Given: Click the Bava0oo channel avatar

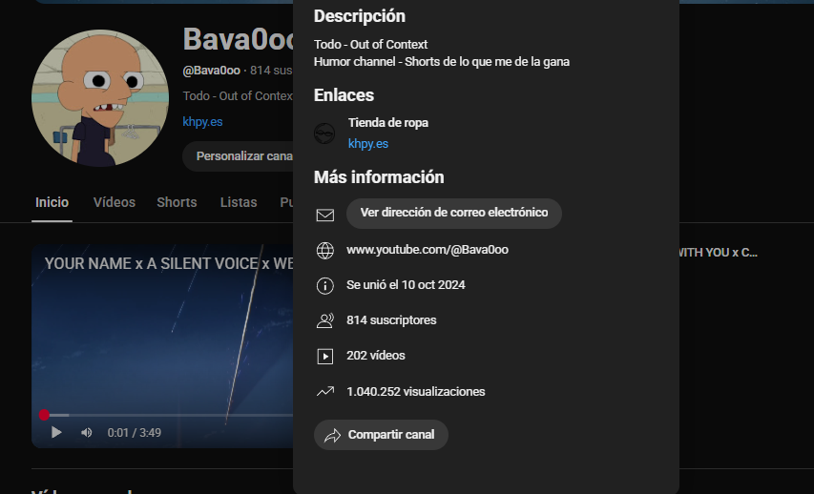Looking at the screenshot, I should click(x=100, y=98).
